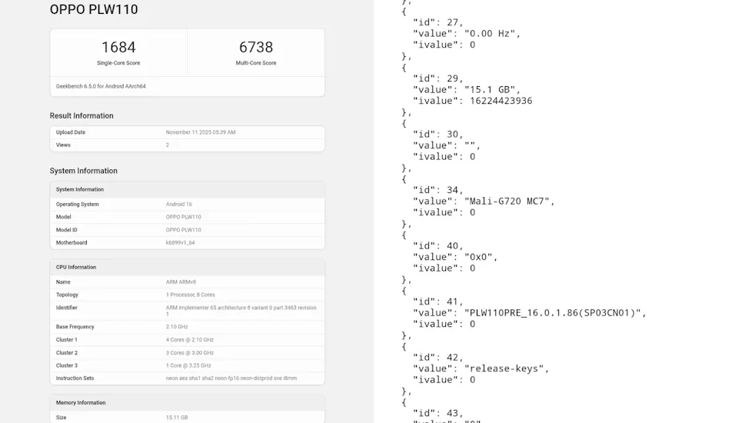Click the Memory Information table header
This screenshot has width=752, height=423.
click(81, 403)
